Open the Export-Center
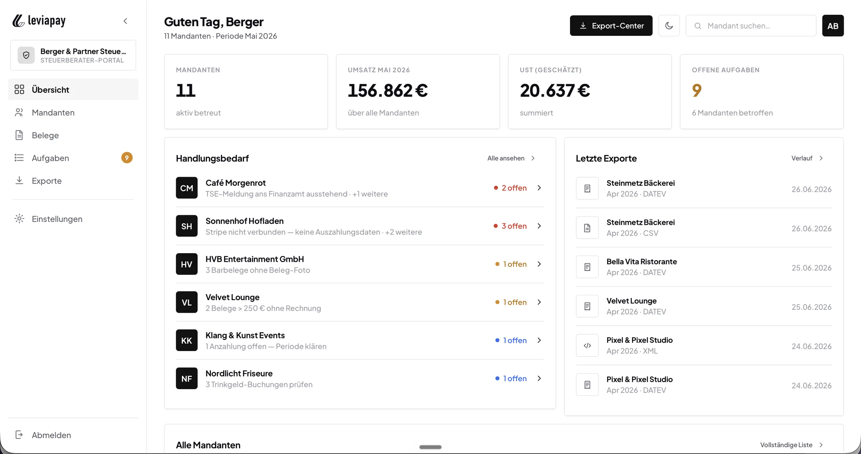Screen dimensions: 861x454 pyautogui.click(x=611, y=25)
